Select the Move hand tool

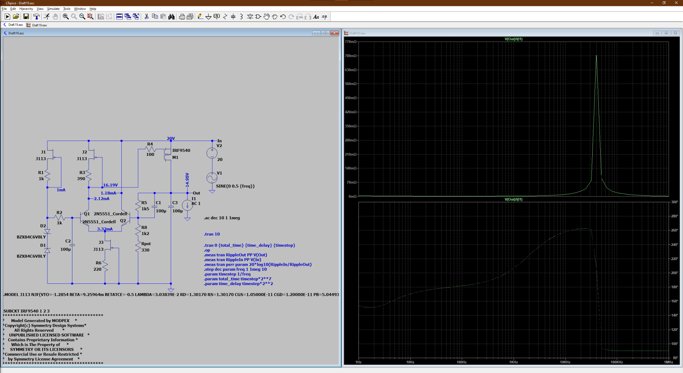[x=266, y=17]
